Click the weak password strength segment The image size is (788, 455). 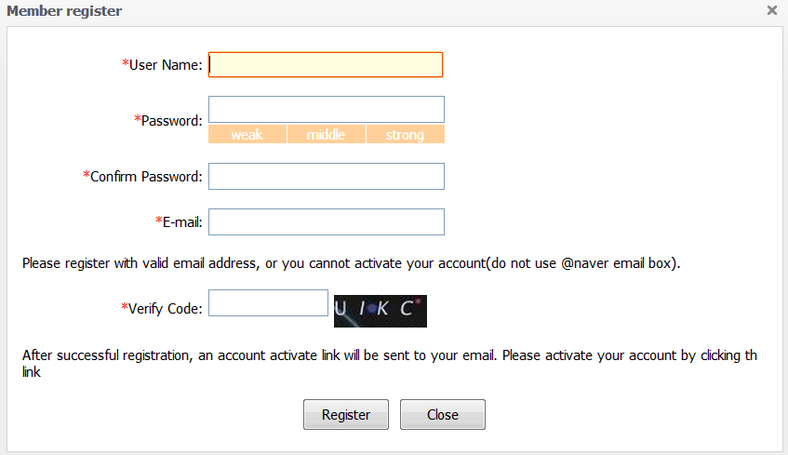click(x=247, y=135)
